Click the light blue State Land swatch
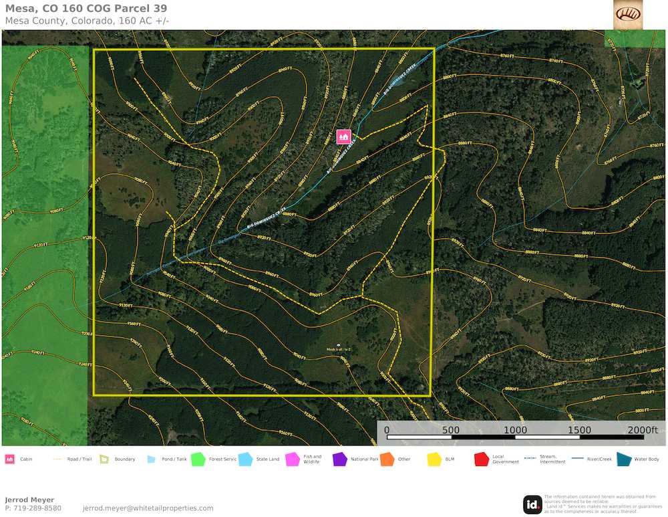 coord(245,459)
